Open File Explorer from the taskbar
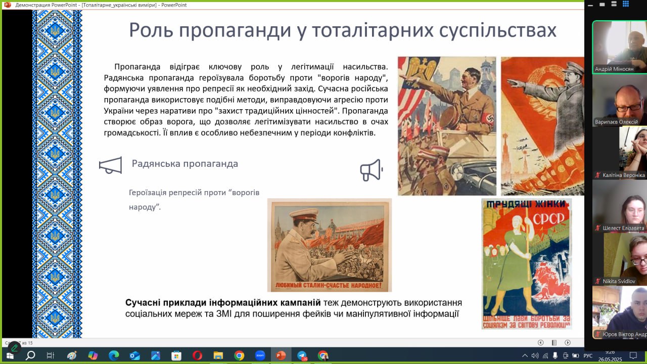This screenshot has height=364, width=647. click(218, 355)
